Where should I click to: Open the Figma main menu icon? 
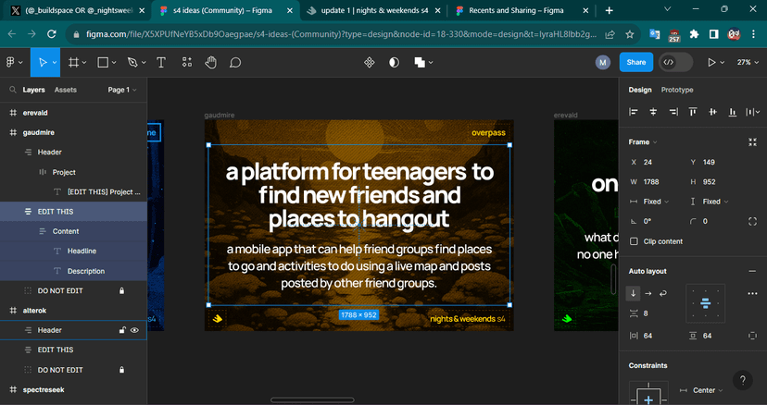[x=12, y=63]
